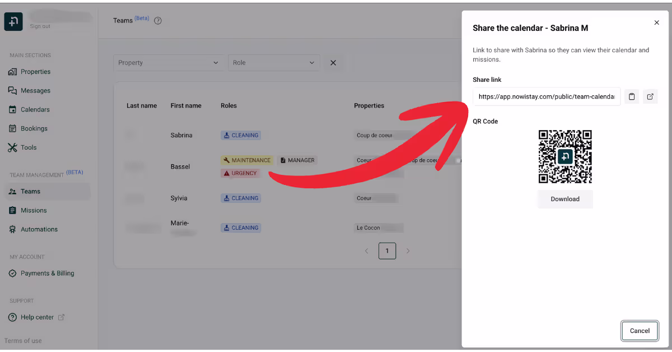
Task: Click the Messages chat bubble icon
Action: pyautogui.click(x=12, y=91)
